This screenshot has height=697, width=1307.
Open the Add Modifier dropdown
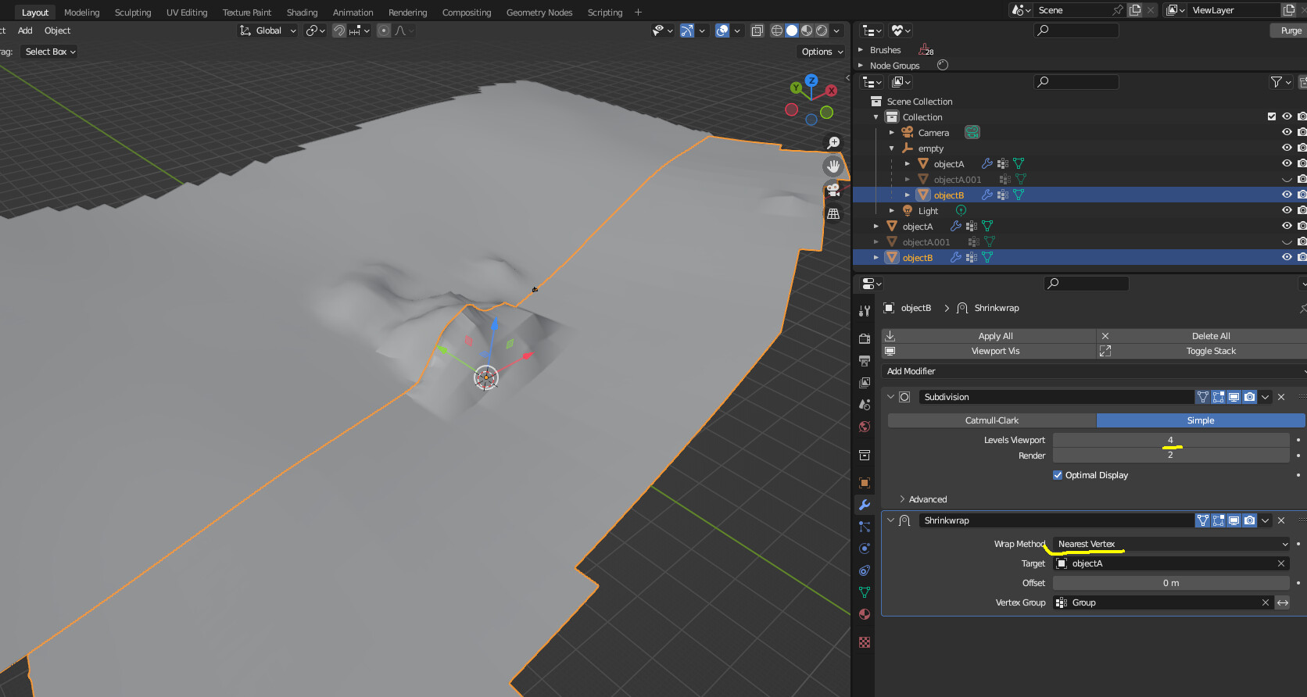(1094, 371)
